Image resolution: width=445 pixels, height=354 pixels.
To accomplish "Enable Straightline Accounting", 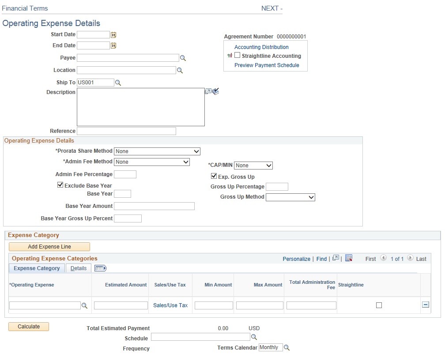I will tap(237, 55).
